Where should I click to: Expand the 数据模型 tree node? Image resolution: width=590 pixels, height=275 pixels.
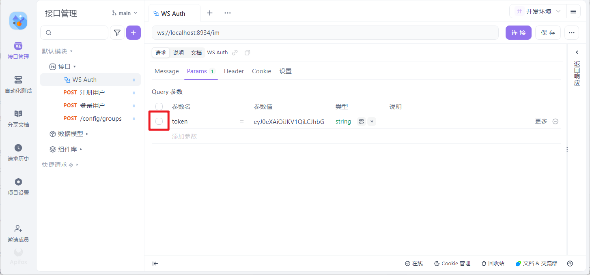[87, 134]
